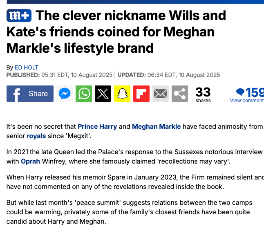
Task: Click the article headline
Action: (116, 32)
